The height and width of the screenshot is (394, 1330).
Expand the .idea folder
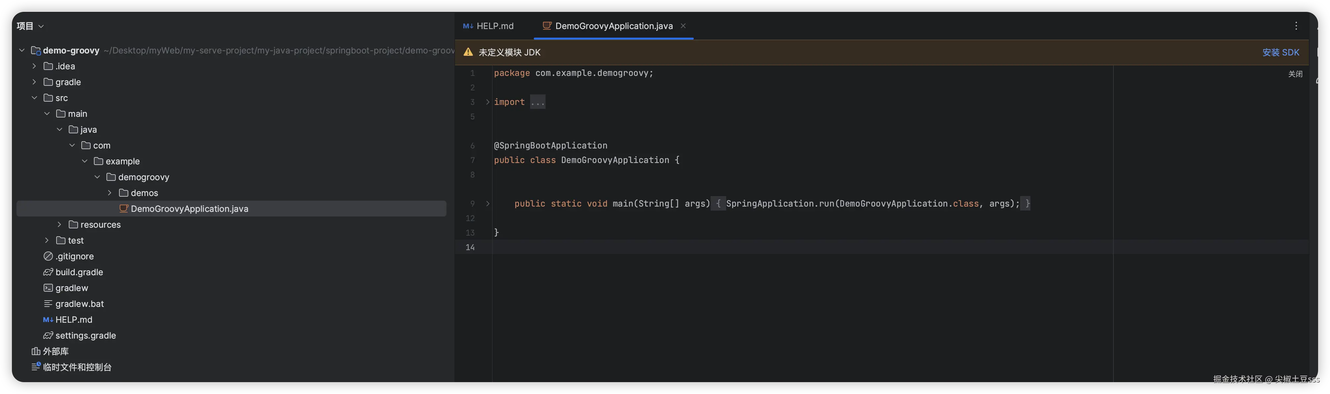tap(34, 66)
